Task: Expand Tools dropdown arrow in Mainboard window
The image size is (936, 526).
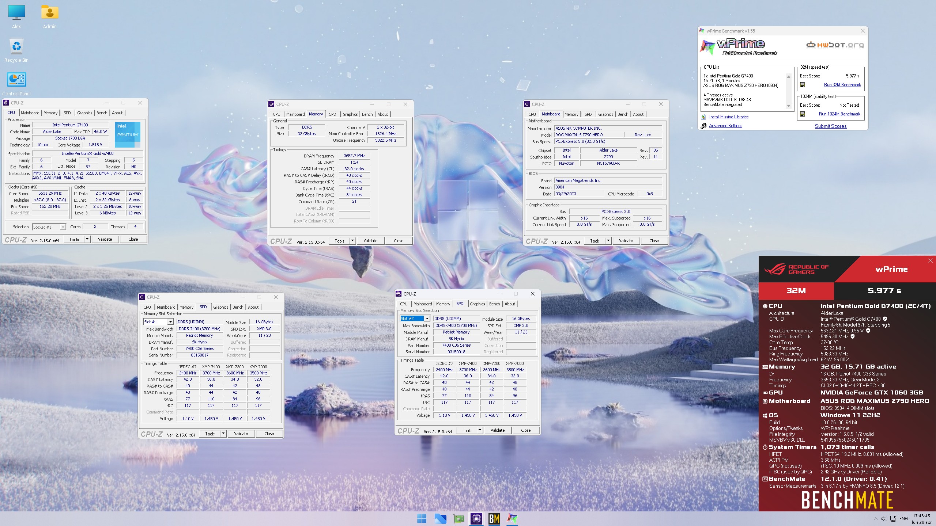Action: coord(608,241)
